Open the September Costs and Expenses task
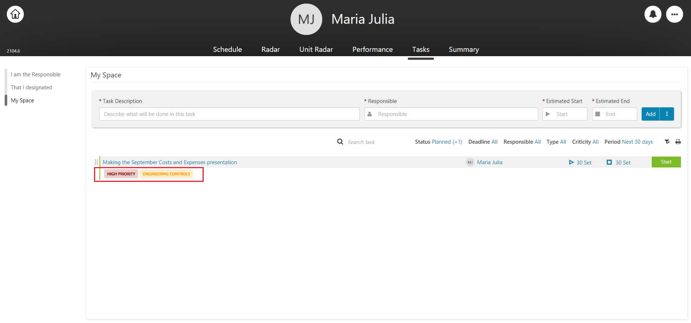 pyautogui.click(x=170, y=162)
